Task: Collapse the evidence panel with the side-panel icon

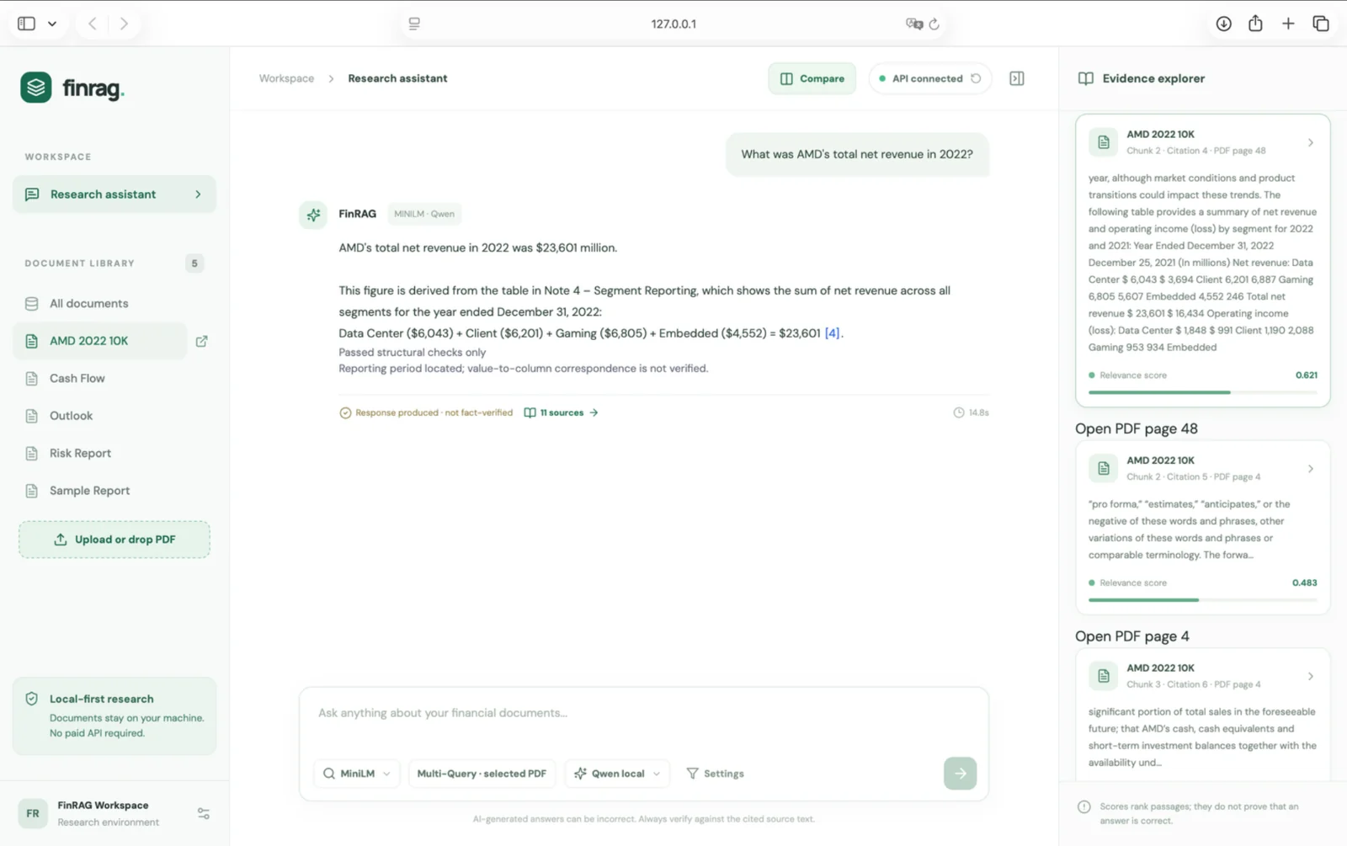Action: [1017, 78]
